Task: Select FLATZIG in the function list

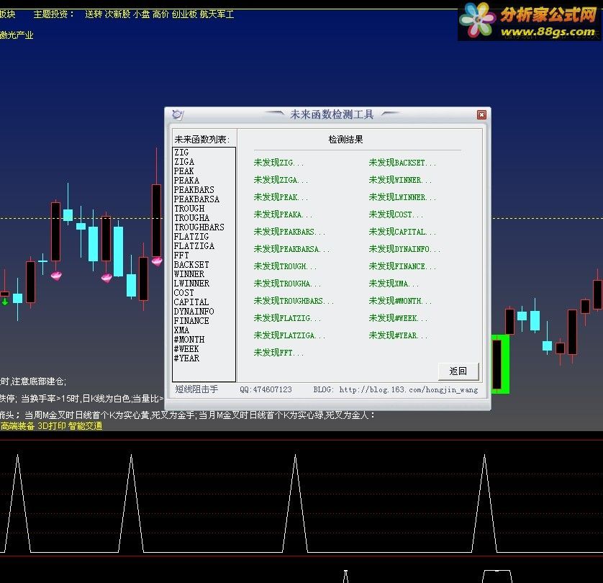Action: [x=191, y=237]
